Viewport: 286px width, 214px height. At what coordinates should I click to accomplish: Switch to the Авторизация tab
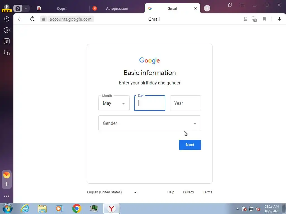[117, 8]
